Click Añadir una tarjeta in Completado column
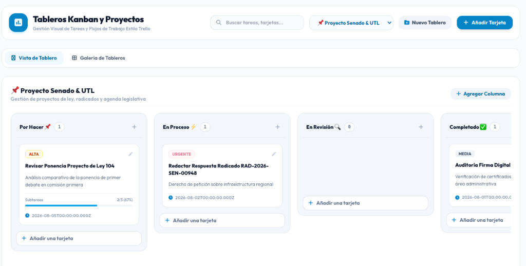This screenshot has height=266, width=526. 479,220
